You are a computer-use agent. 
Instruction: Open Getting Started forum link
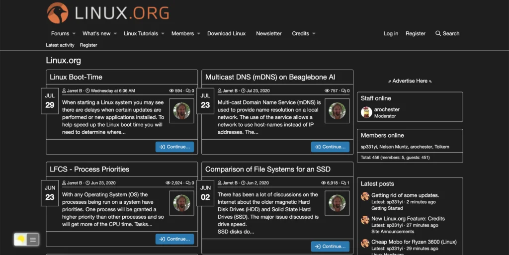387,208
